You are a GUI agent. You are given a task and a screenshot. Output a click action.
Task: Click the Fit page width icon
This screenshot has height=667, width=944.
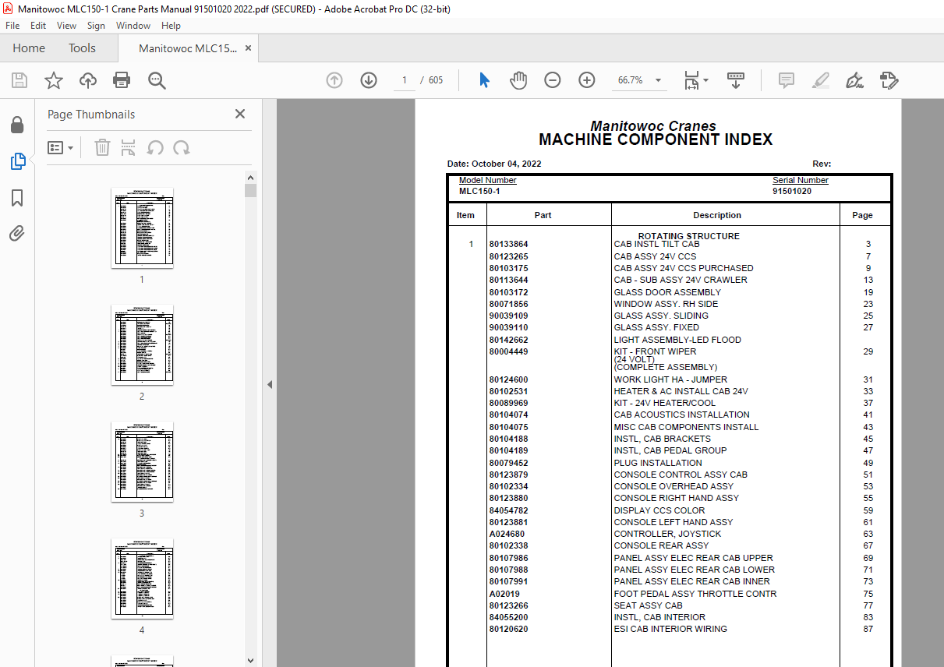tap(691, 80)
